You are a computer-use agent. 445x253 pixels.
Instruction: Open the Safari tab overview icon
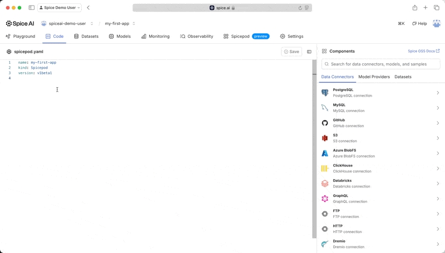(437, 8)
